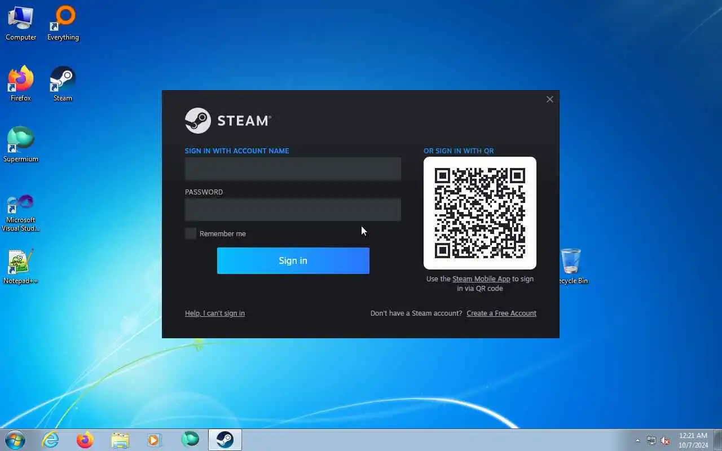Select the Notepad++ desktop shortcut

pyautogui.click(x=21, y=267)
